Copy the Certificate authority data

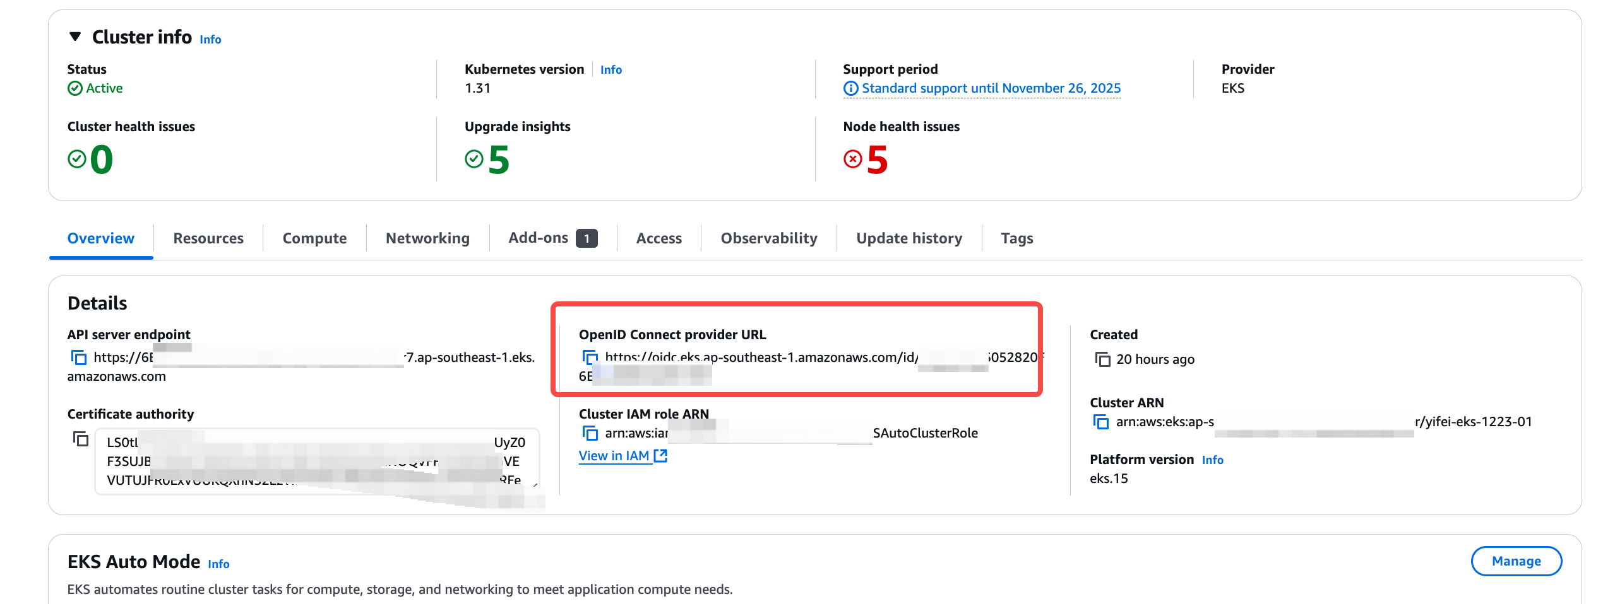pyautogui.click(x=81, y=439)
